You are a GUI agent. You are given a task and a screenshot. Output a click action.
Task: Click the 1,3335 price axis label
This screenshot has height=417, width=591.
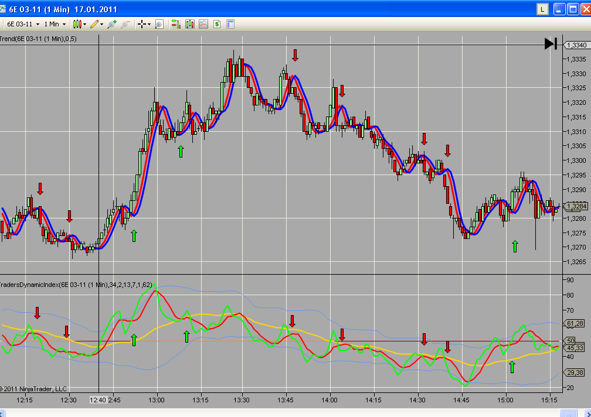576,60
